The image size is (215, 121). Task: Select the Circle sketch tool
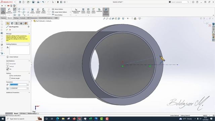coord(19,9)
